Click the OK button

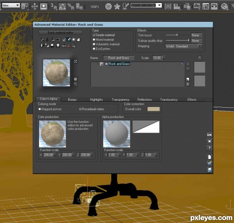click(x=209, y=135)
